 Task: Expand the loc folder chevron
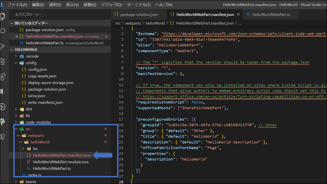coord(23,149)
